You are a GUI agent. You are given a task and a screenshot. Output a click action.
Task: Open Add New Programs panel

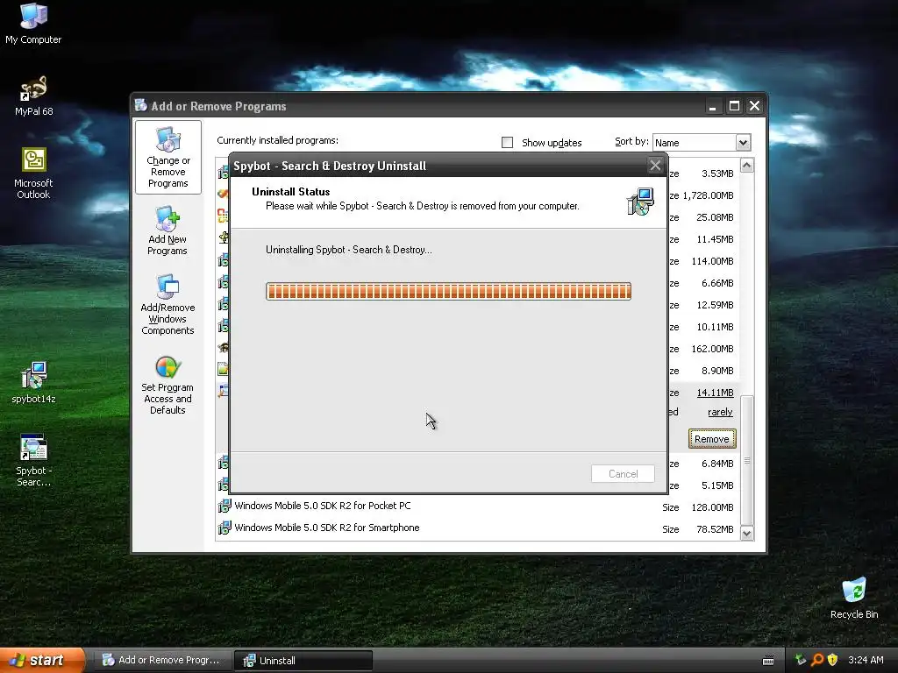coord(167,230)
